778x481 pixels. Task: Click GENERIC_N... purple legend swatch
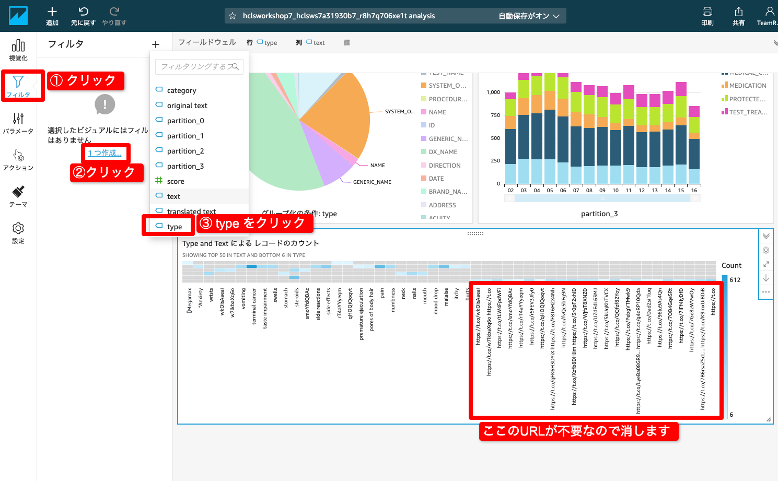[424, 138]
